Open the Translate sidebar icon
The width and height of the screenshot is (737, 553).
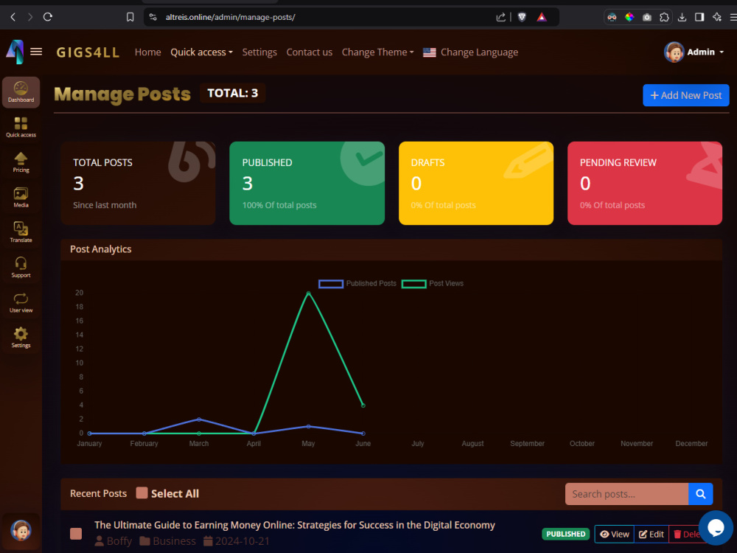[x=21, y=233]
